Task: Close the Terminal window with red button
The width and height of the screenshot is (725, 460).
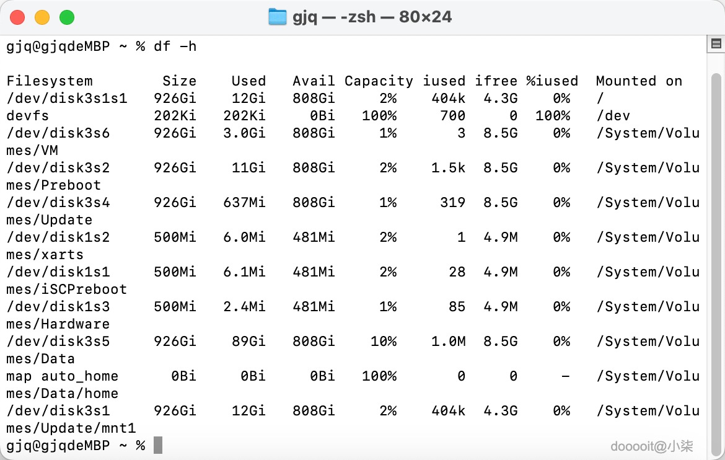Action: point(17,17)
